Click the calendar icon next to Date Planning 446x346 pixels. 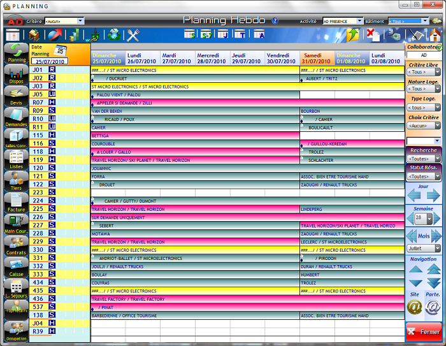point(61,50)
